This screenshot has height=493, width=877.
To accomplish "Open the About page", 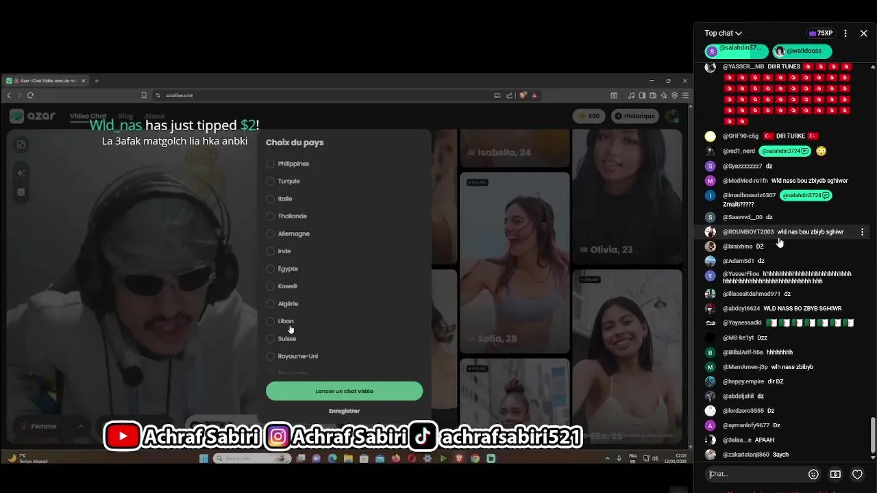I will pyautogui.click(x=155, y=116).
